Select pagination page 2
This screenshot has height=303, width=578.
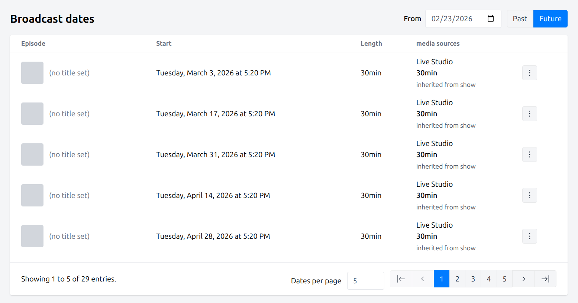(x=457, y=279)
